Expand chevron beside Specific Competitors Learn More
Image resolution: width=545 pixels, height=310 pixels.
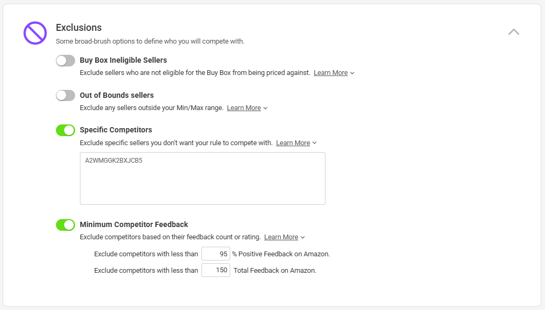[x=315, y=143]
